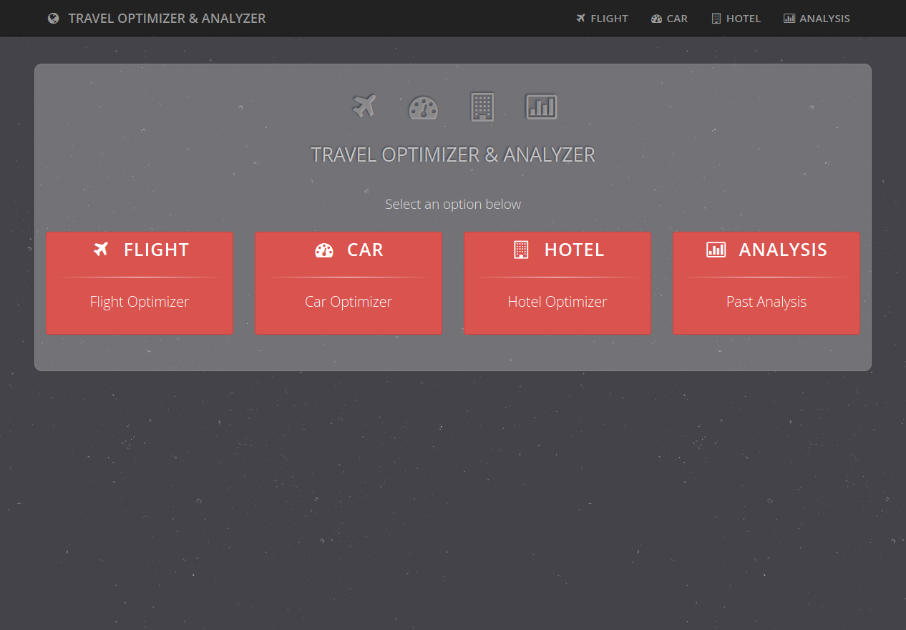
Task: Click the CAR heading on the second card
Action: [x=366, y=250]
